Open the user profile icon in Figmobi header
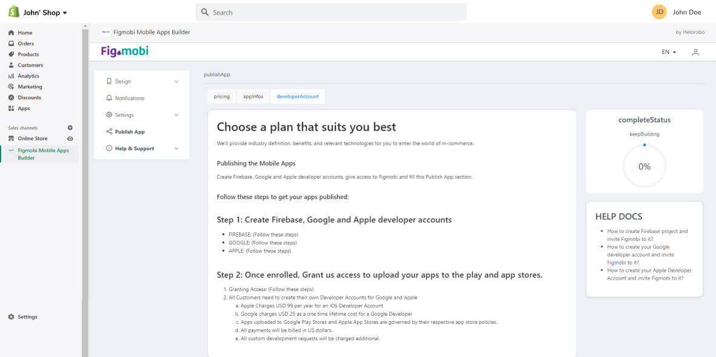Image resolution: width=716 pixels, height=357 pixels. coord(695,52)
